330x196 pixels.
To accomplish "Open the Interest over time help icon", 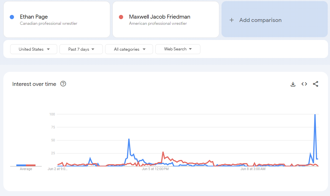I will tap(63, 84).
